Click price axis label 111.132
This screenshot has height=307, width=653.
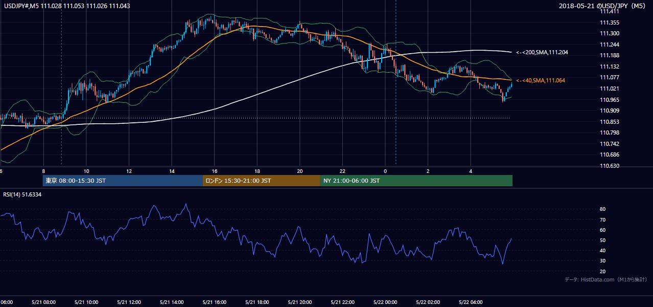[x=610, y=67]
